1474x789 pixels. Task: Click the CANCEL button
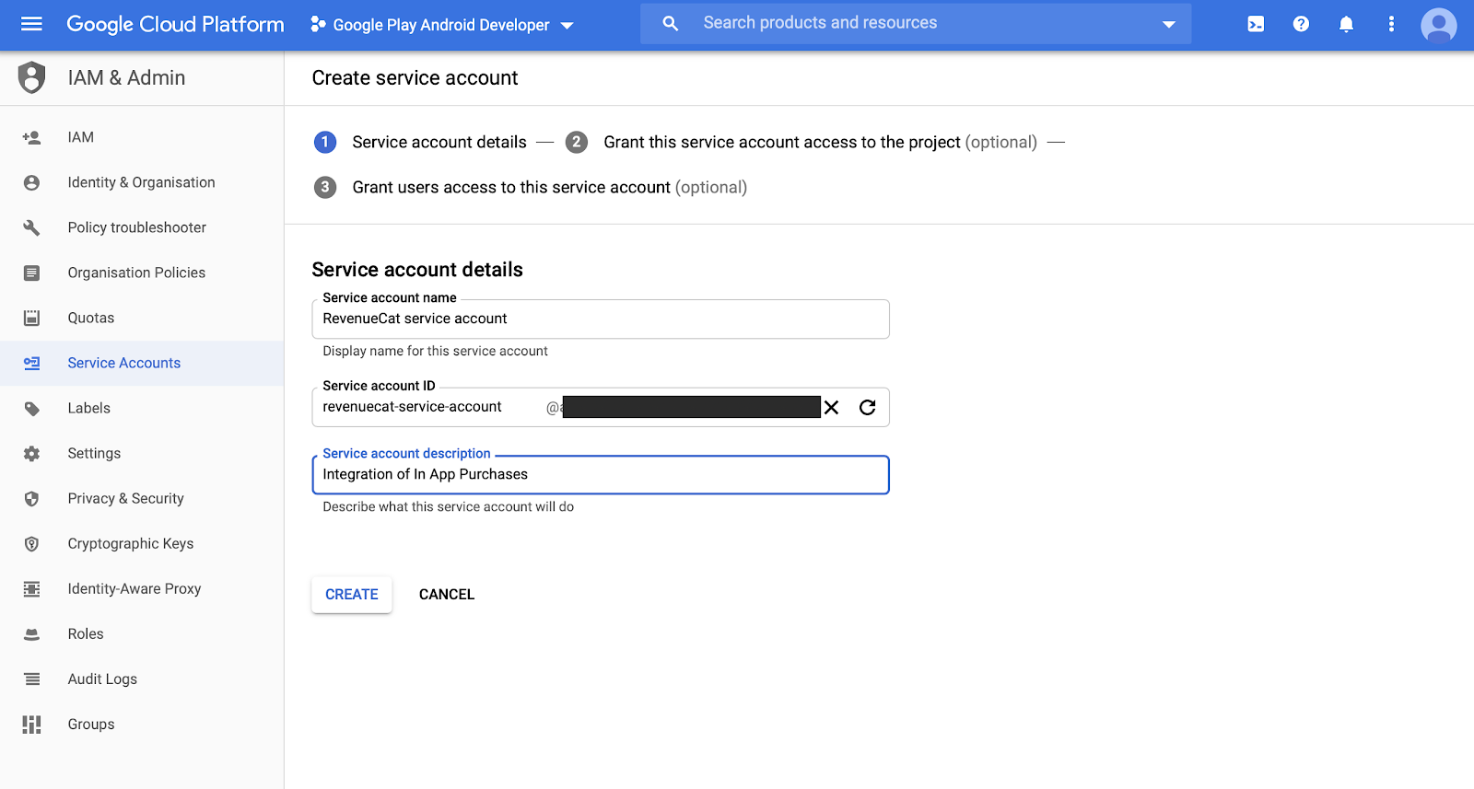(447, 595)
